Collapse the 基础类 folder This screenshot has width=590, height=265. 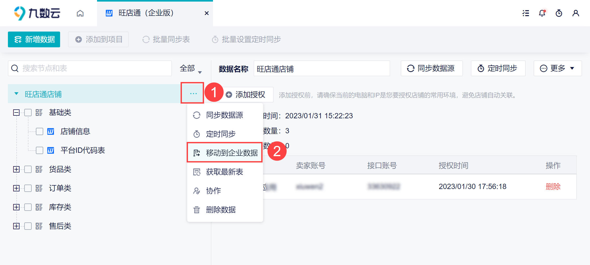click(x=16, y=113)
